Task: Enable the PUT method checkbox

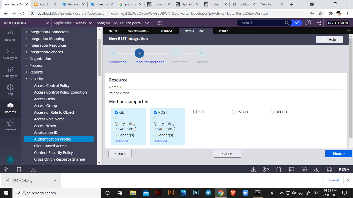Action: (x=195, y=112)
